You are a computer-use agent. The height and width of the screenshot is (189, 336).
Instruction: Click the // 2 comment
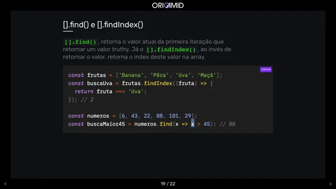click(x=87, y=100)
